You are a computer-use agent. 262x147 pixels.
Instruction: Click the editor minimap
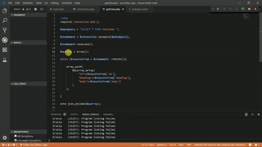tap(246, 16)
